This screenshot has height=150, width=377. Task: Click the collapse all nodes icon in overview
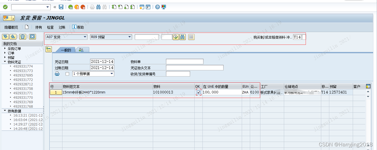point(13,37)
